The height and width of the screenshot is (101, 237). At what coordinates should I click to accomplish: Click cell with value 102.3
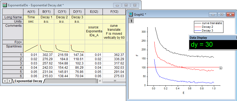[x=77, y=63]
